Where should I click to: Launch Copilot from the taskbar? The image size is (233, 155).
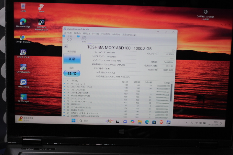(132, 122)
